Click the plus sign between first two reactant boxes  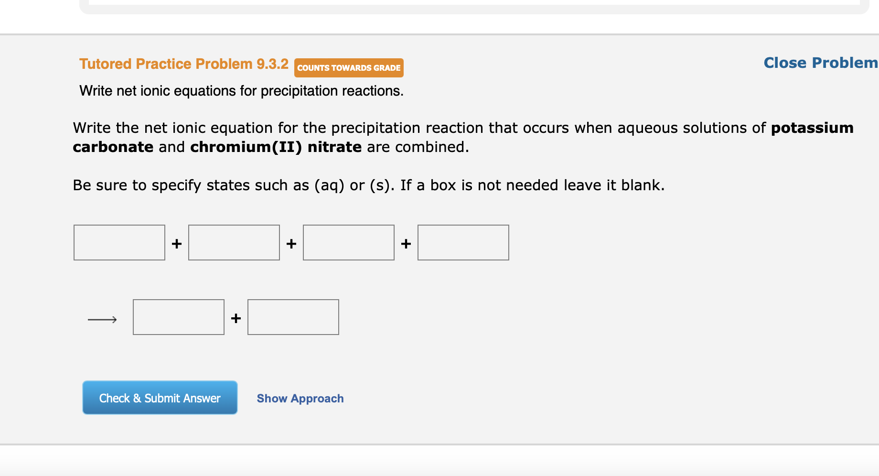pyautogui.click(x=177, y=243)
